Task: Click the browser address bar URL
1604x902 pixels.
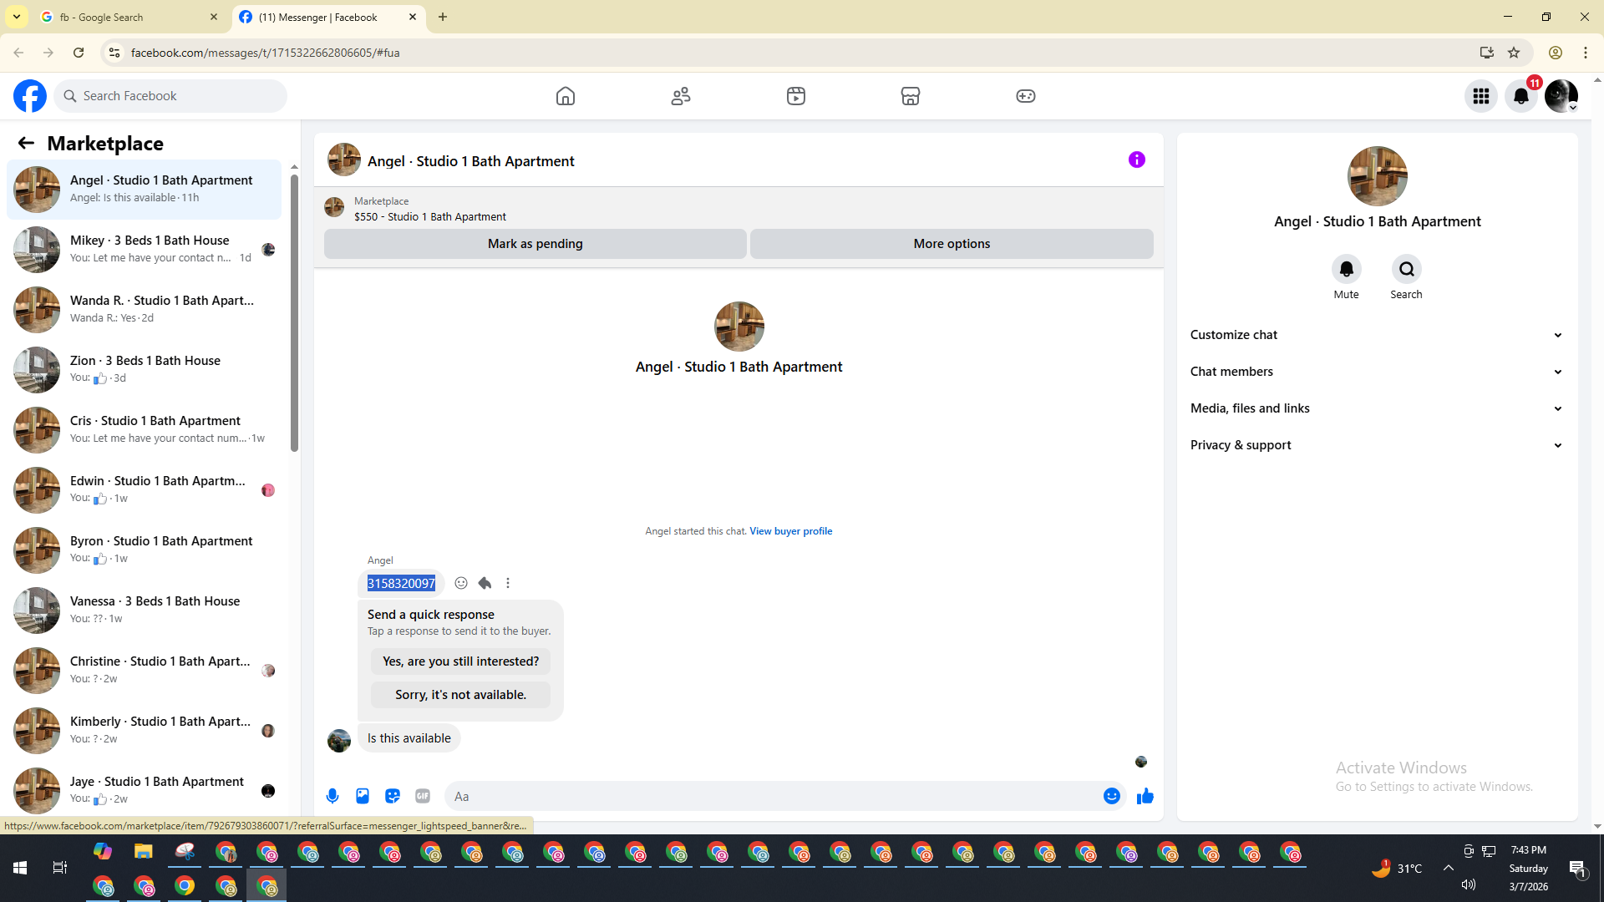Action: pos(266,53)
